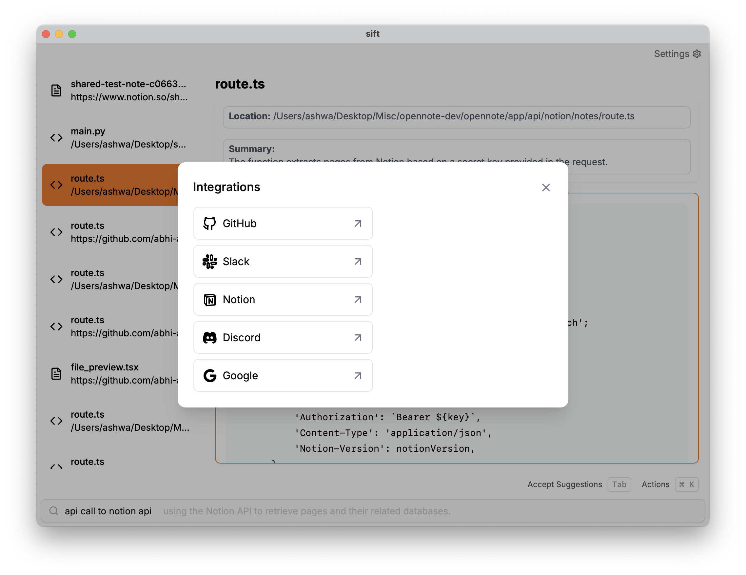Click the search magnifier icon
The image size is (746, 575).
click(x=54, y=511)
